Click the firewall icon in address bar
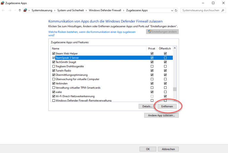This screenshot has height=153, width=228. (x=25, y=10)
